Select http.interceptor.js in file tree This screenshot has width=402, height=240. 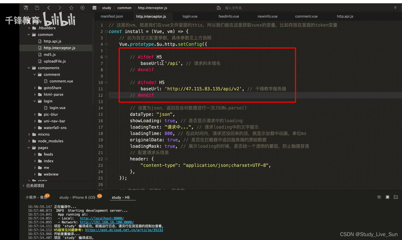tap(59, 48)
